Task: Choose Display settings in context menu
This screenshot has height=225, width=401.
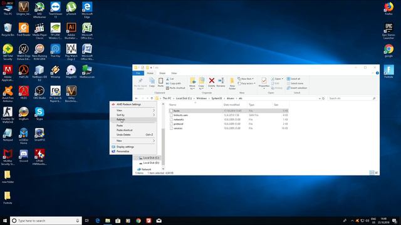Action: click(133, 147)
